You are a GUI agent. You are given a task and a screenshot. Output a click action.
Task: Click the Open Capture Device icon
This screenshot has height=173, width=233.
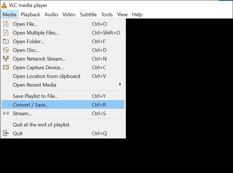[x=6, y=68]
